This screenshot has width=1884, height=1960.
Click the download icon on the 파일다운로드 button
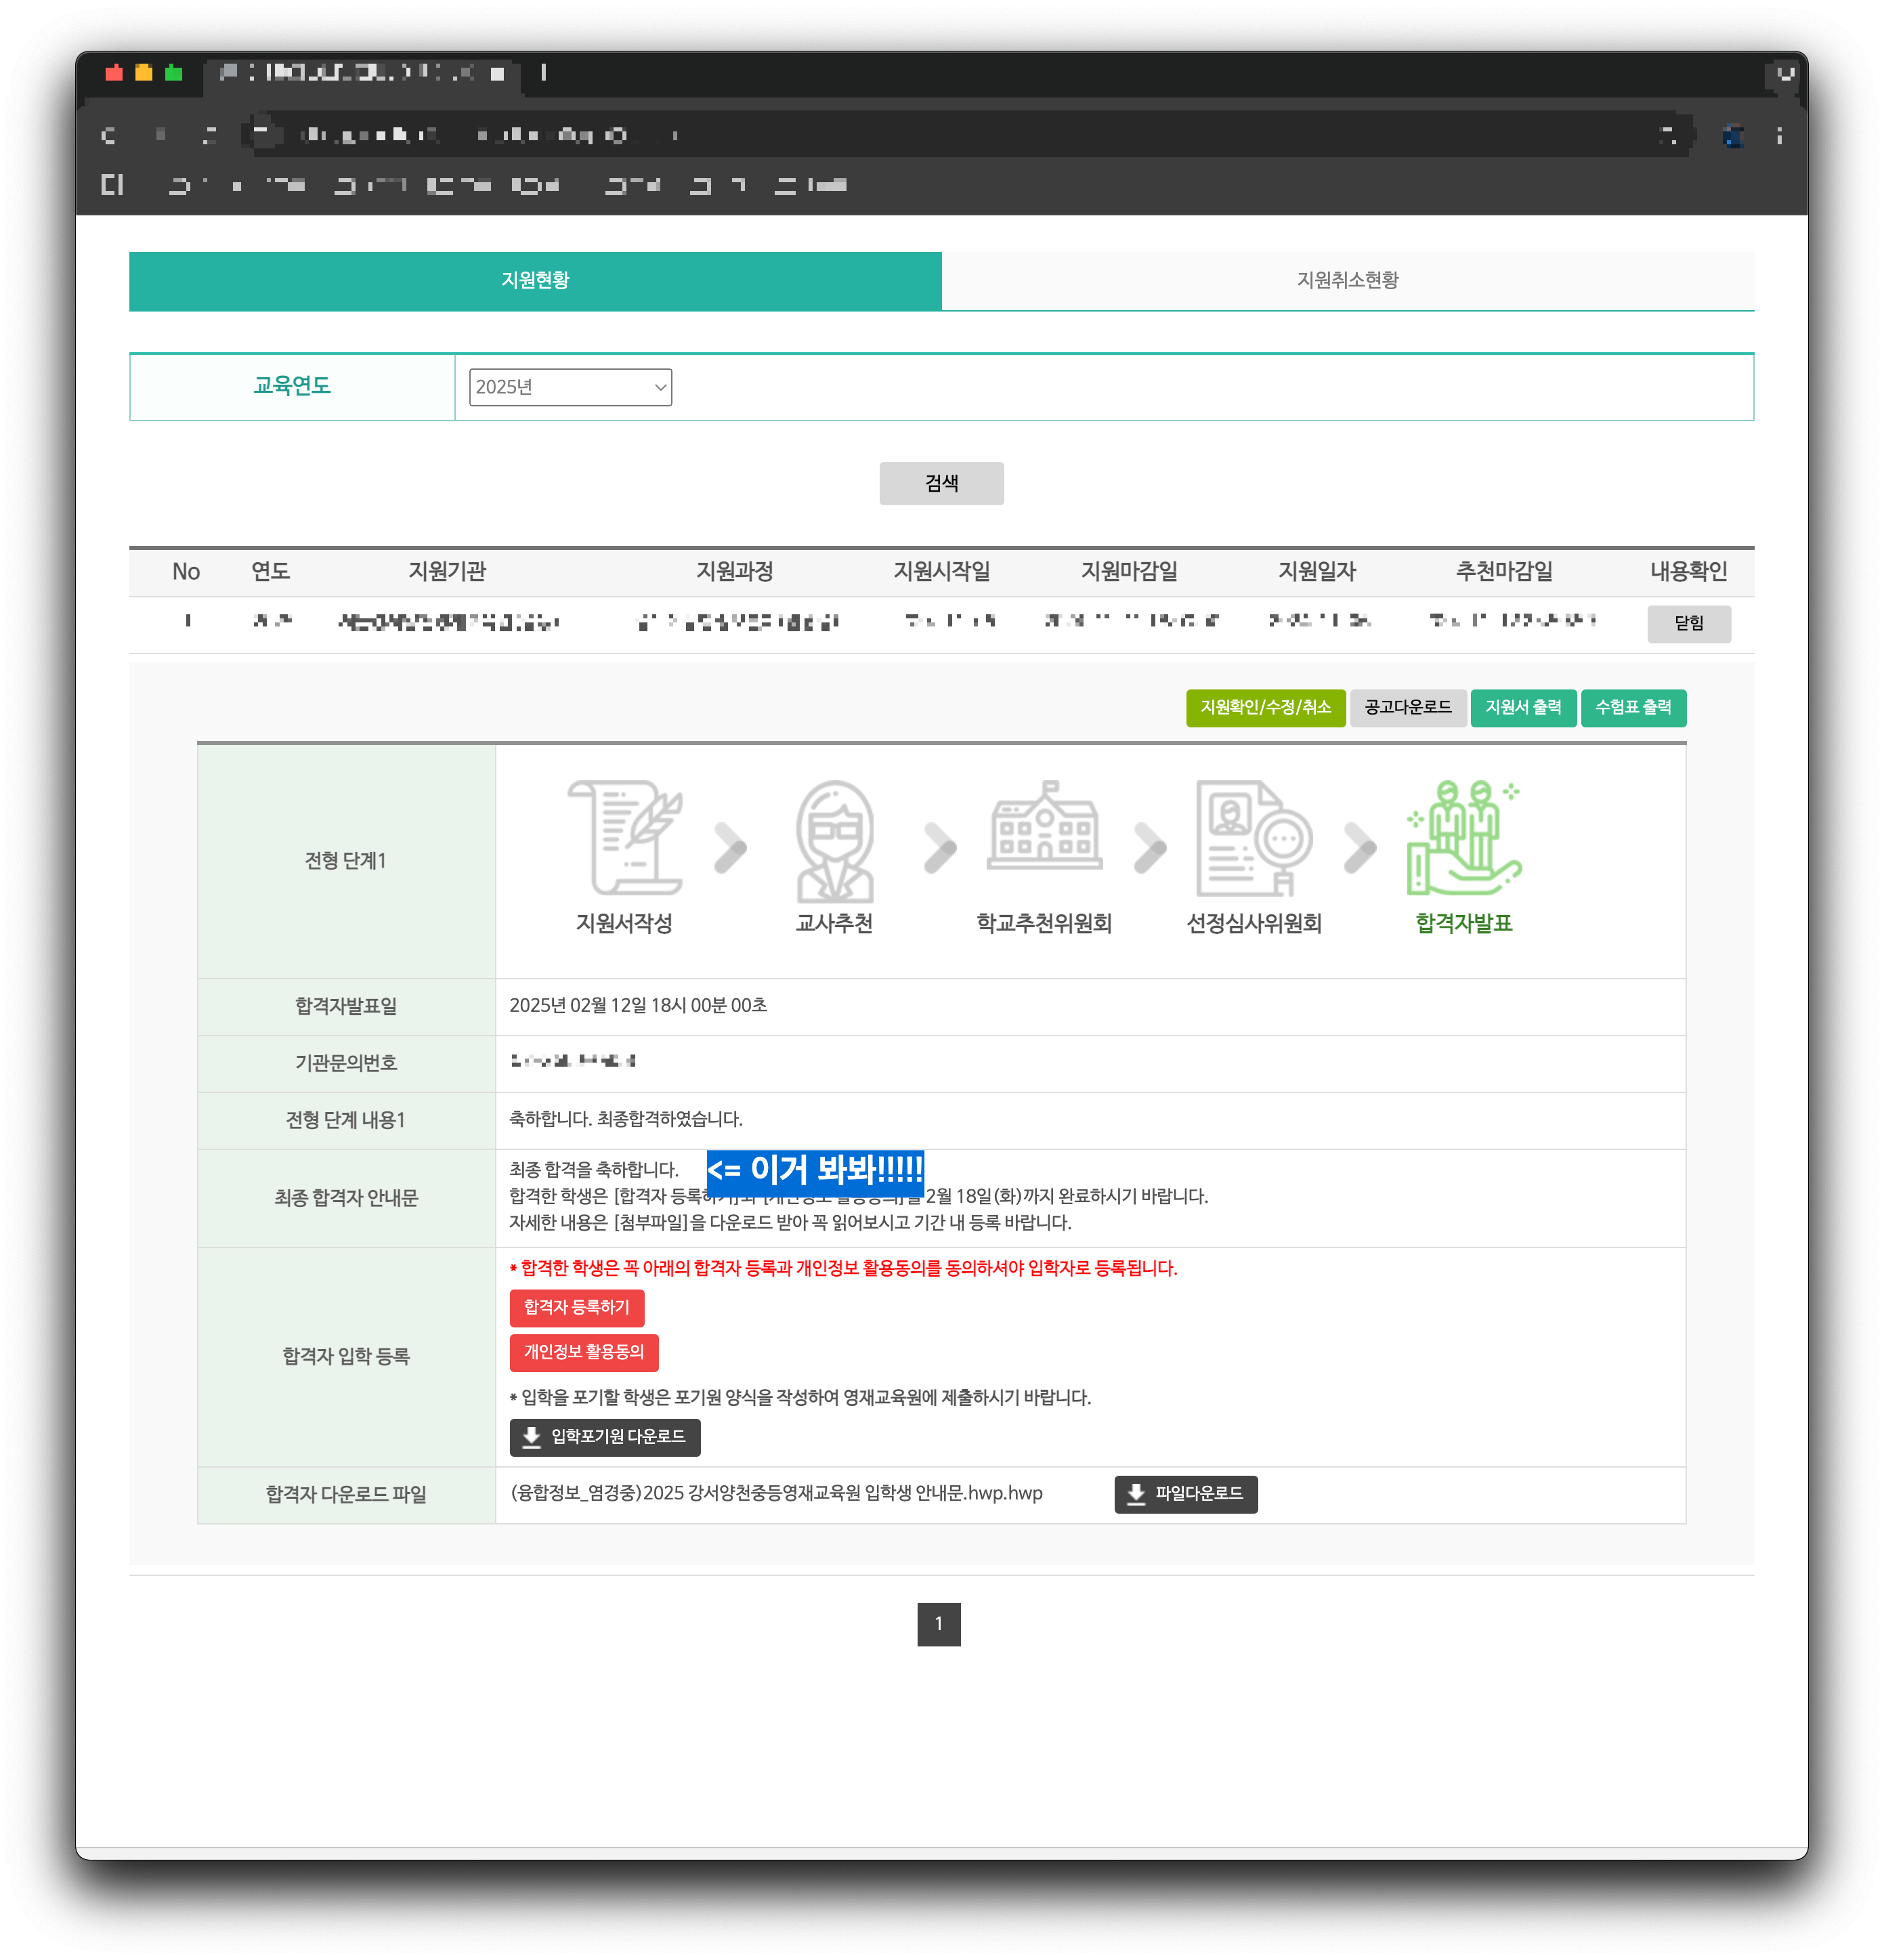pyautogui.click(x=1136, y=1494)
